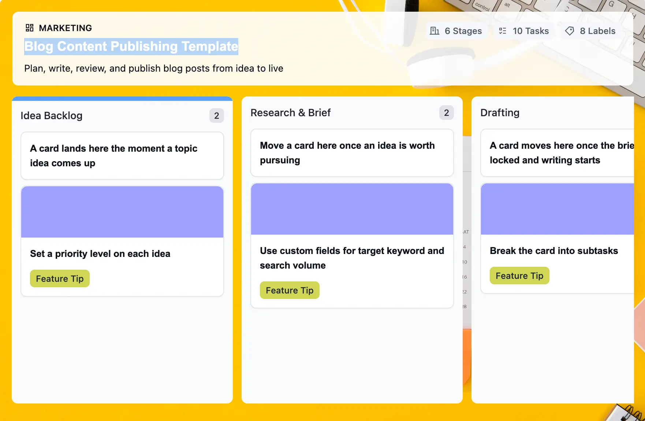Open the 'A card moves here once the brief' card

(x=558, y=153)
